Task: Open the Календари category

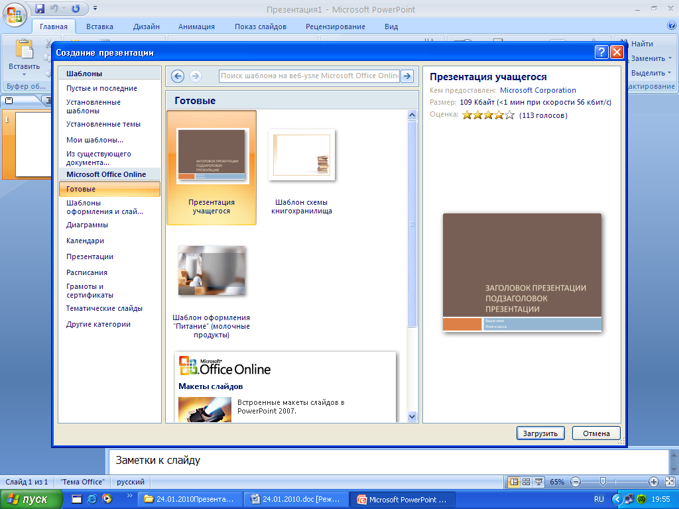Action: pos(85,241)
